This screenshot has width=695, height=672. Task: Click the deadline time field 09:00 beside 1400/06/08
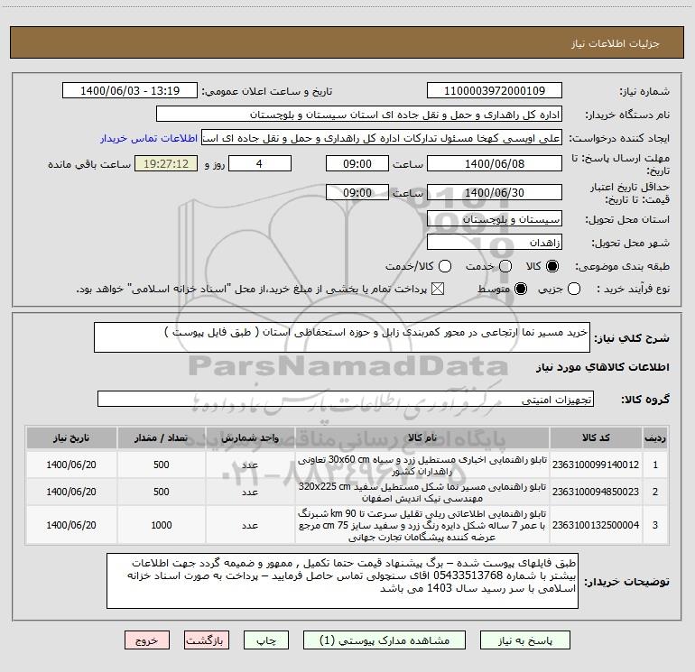tap(357, 163)
